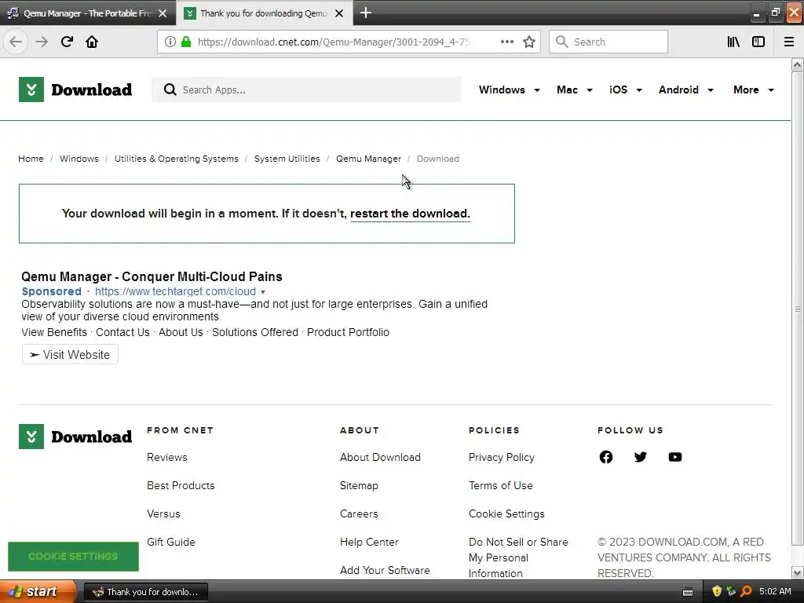Open a new tab with plus button
Image resolution: width=804 pixels, height=603 pixels.
click(x=366, y=13)
